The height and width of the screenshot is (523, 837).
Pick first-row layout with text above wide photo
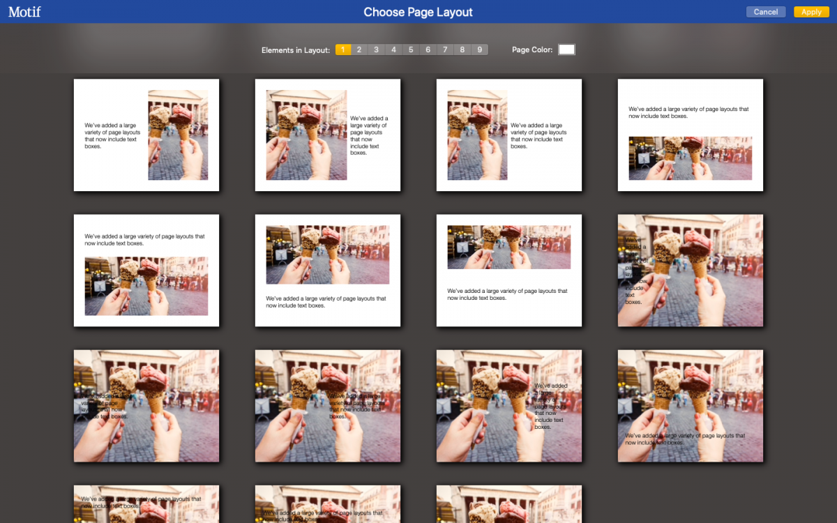[691, 135]
